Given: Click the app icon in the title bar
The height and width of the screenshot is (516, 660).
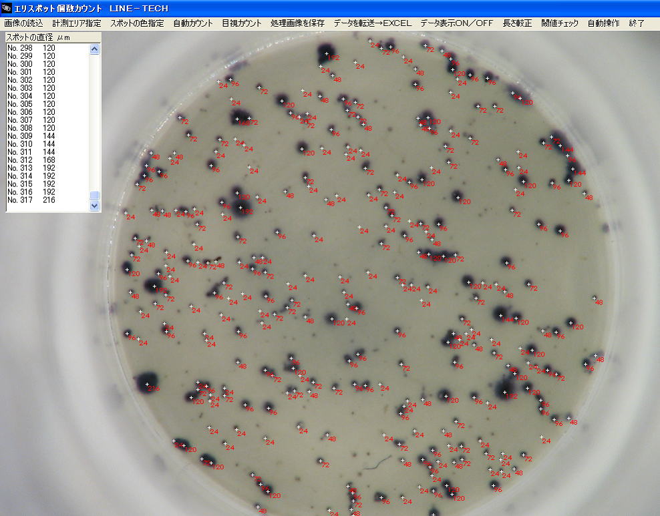Looking at the screenshot, I should pyautogui.click(x=7, y=8).
